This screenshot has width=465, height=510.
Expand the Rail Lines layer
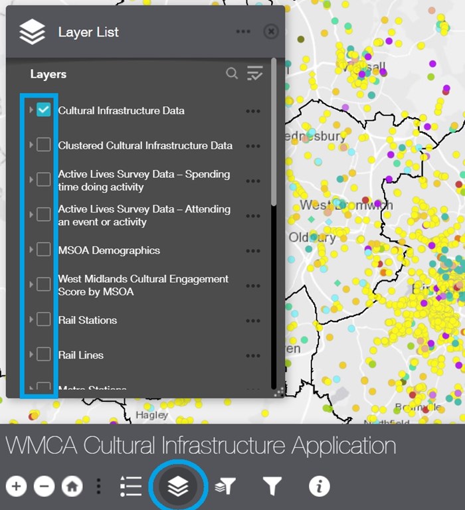point(31,355)
